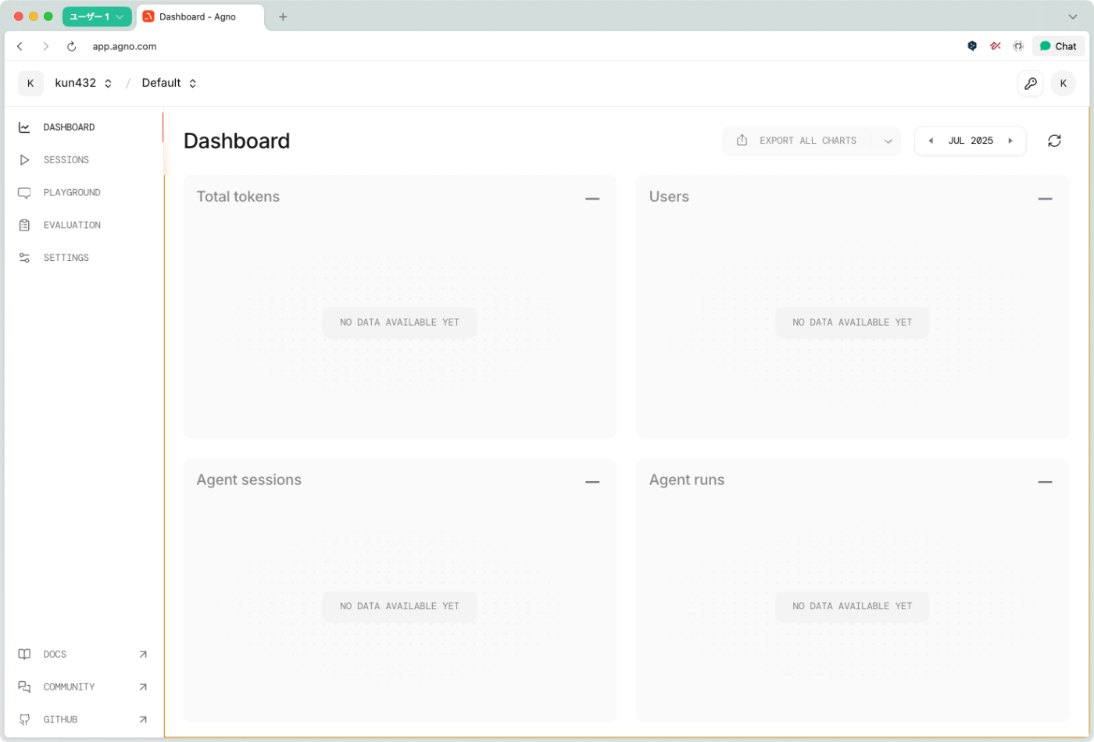Open the Dashboard section in sidebar
1094x742 pixels.
(83, 127)
